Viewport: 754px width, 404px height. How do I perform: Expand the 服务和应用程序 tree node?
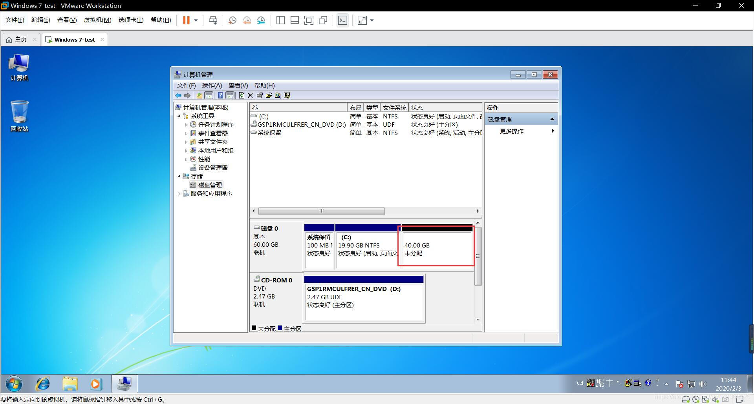[x=179, y=194]
